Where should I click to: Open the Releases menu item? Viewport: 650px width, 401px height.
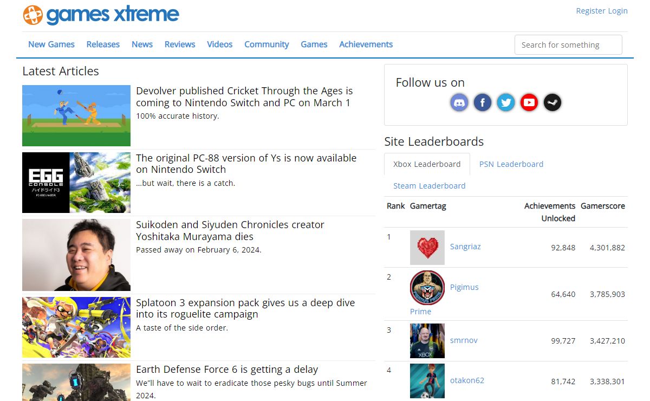click(103, 44)
